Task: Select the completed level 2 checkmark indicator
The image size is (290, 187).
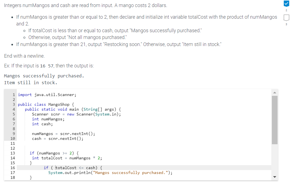Action: coord(286,3)
